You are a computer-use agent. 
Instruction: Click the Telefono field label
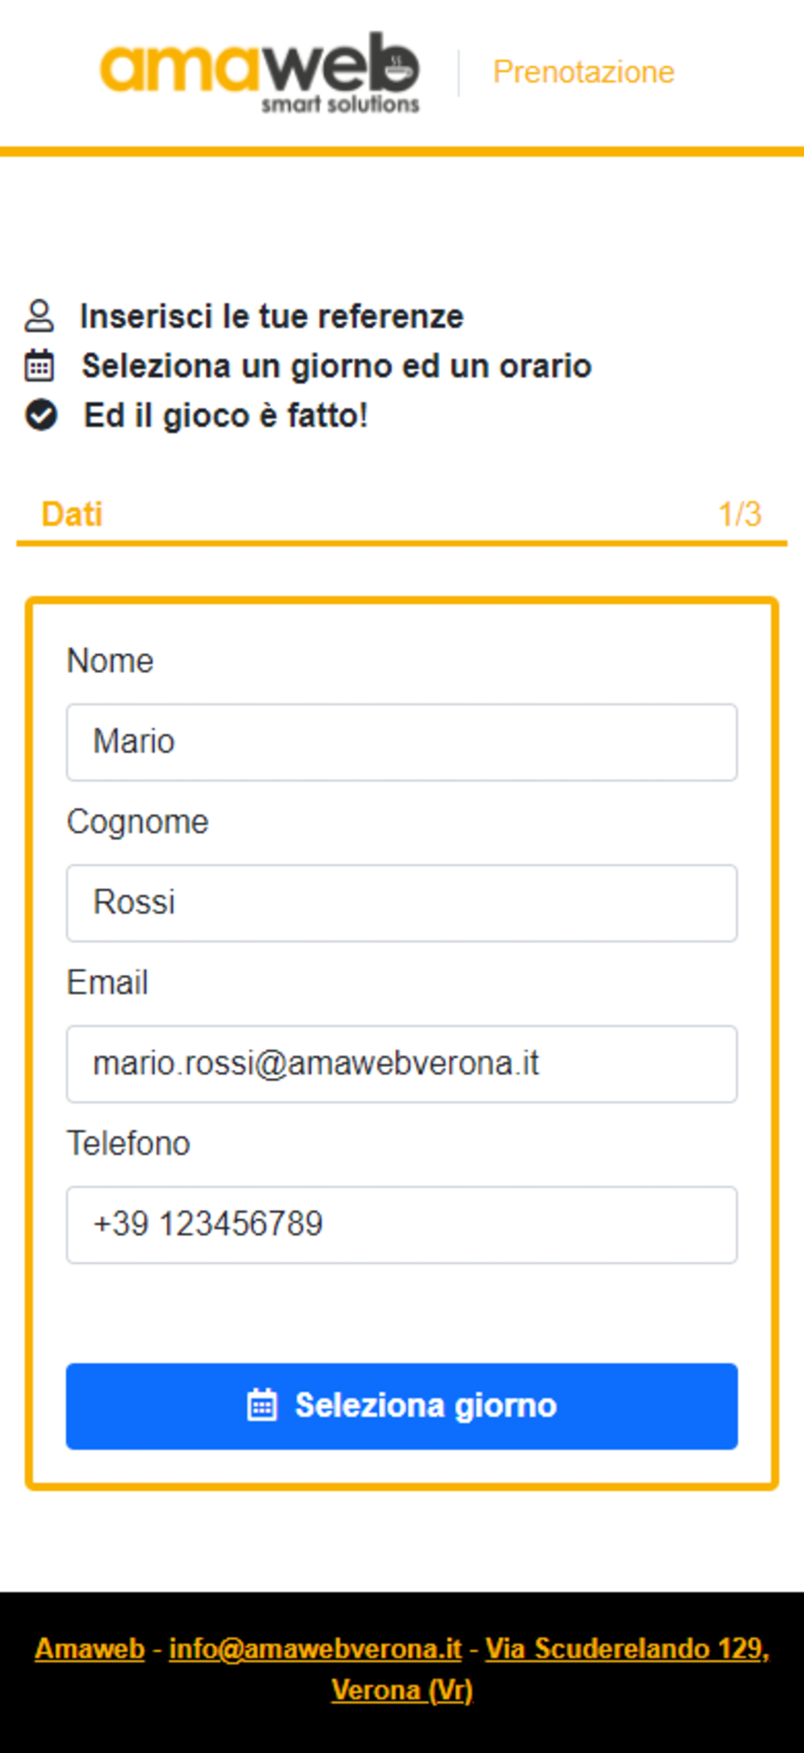(x=129, y=1143)
